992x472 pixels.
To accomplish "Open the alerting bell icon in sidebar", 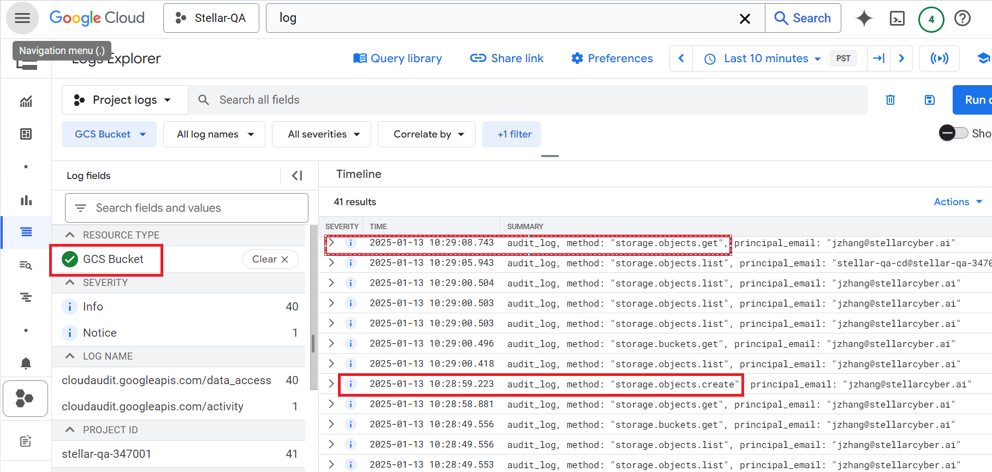I will click(26, 363).
